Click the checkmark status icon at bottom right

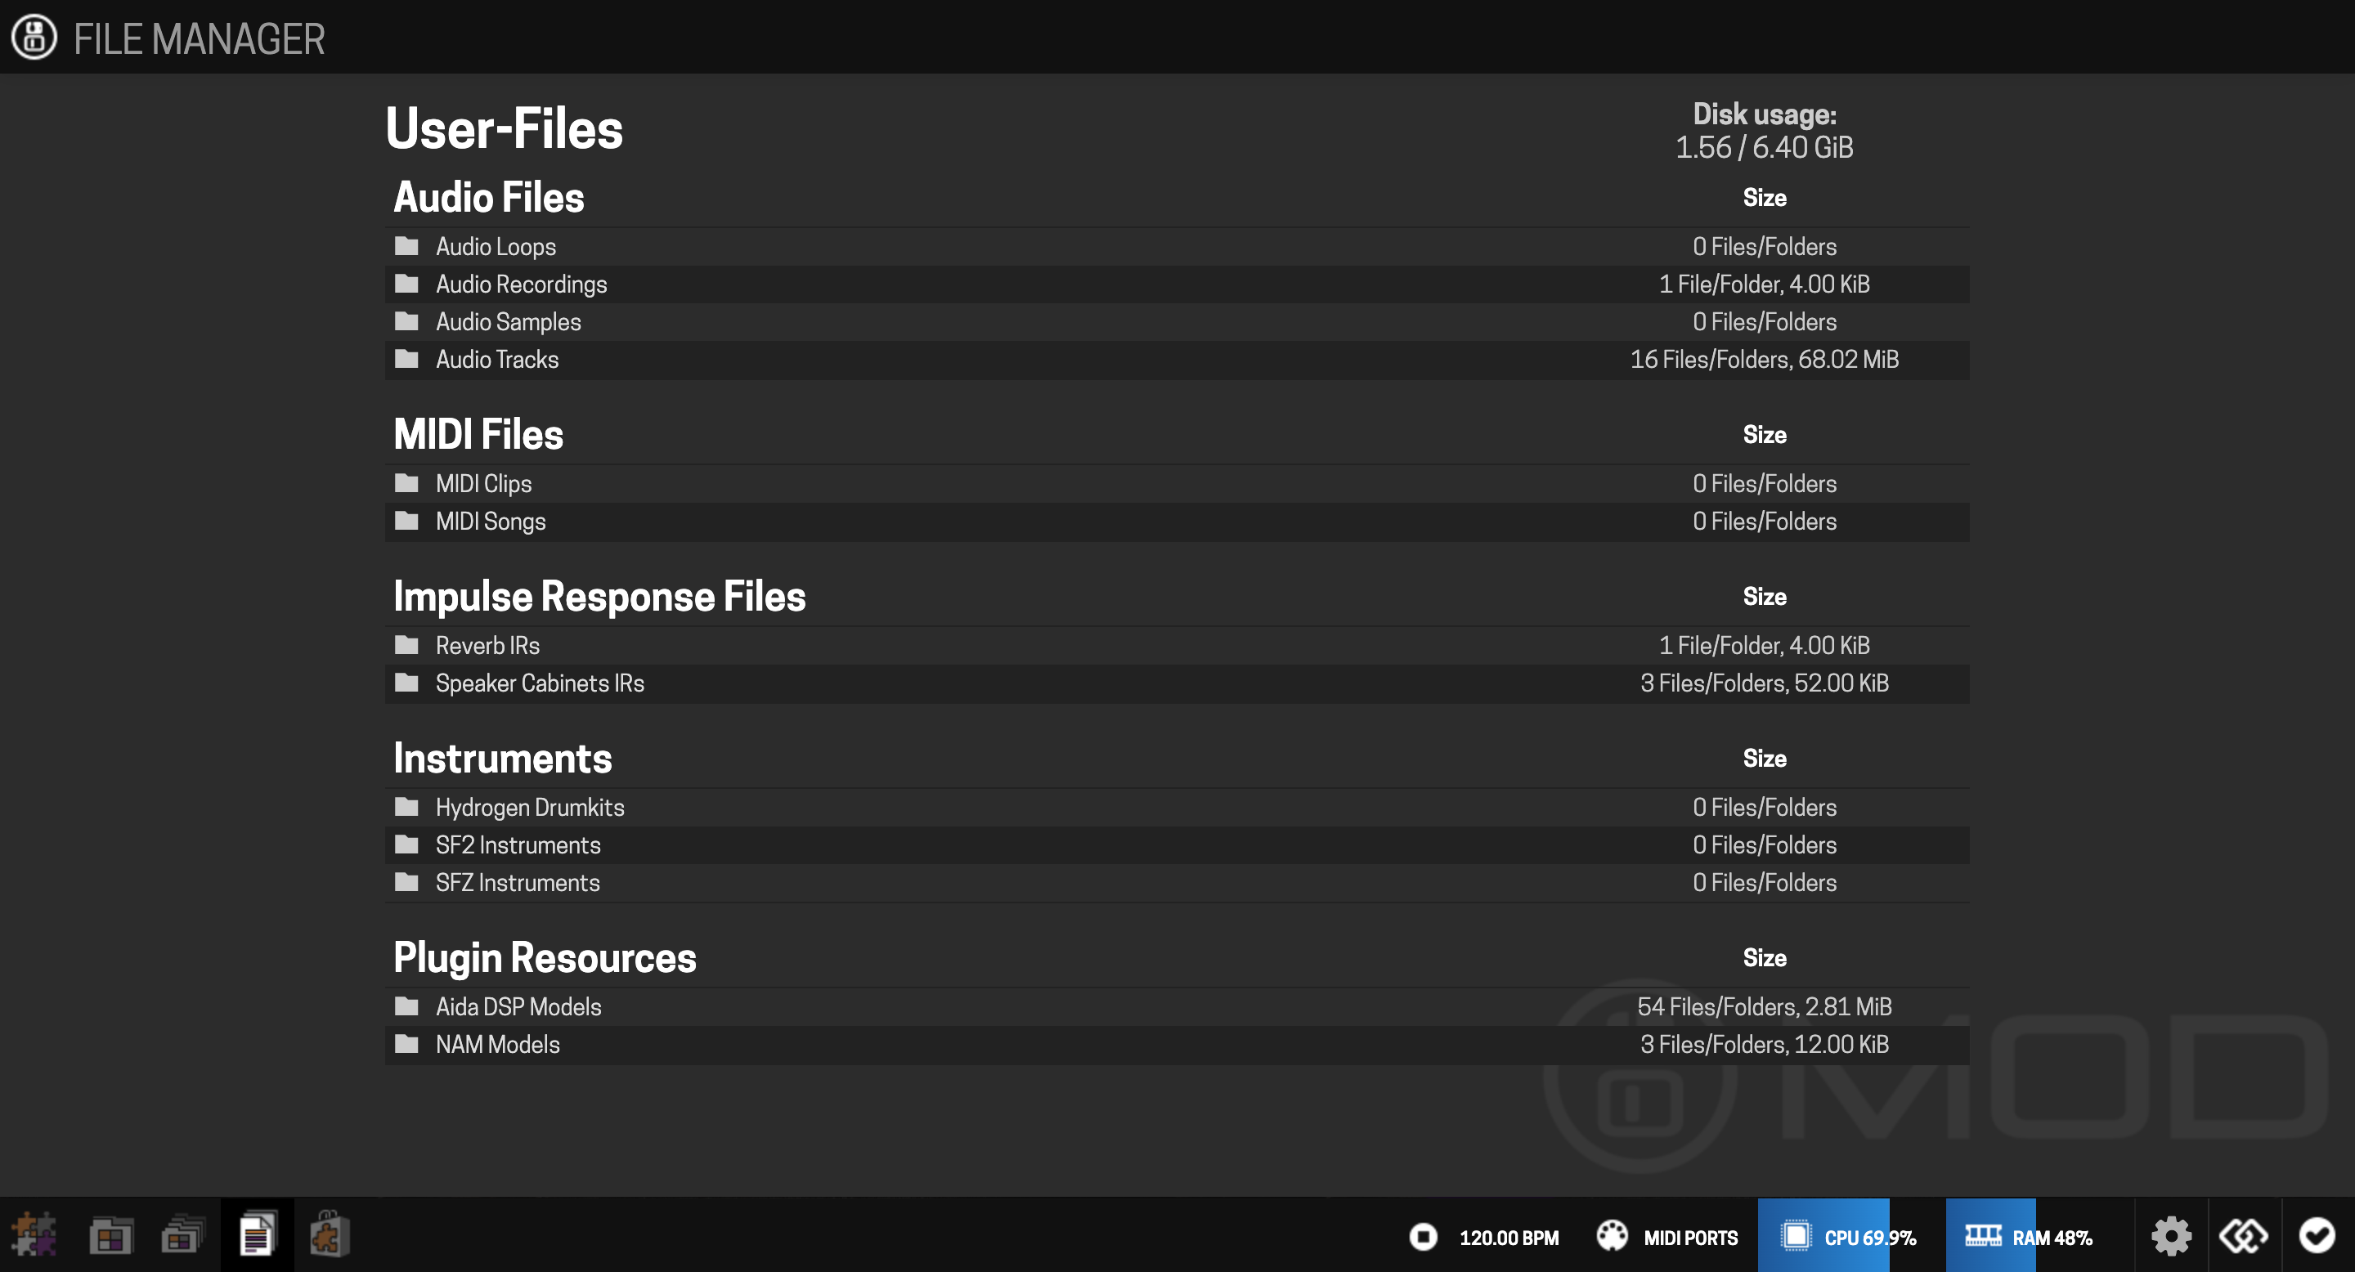[x=2317, y=1236]
